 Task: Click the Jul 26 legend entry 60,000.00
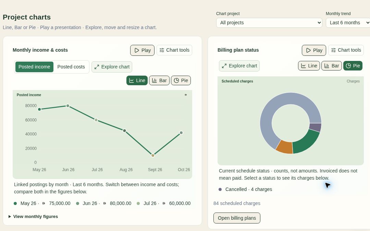tap(163, 203)
